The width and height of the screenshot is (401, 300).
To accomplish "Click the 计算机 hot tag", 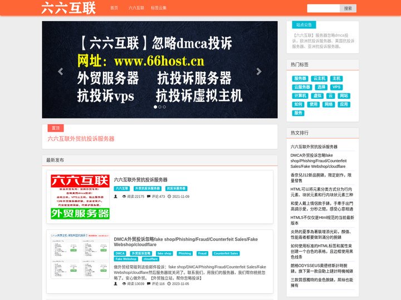I will click(300, 96).
